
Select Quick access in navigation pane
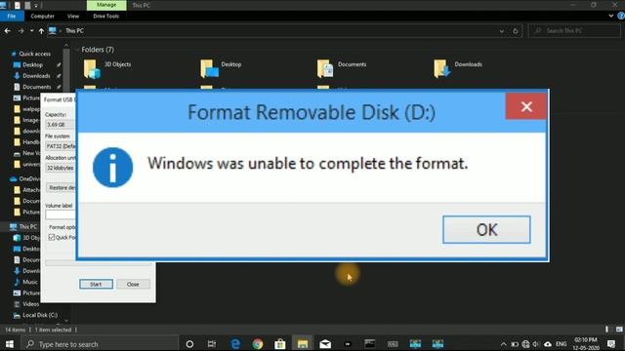click(x=35, y=54)
